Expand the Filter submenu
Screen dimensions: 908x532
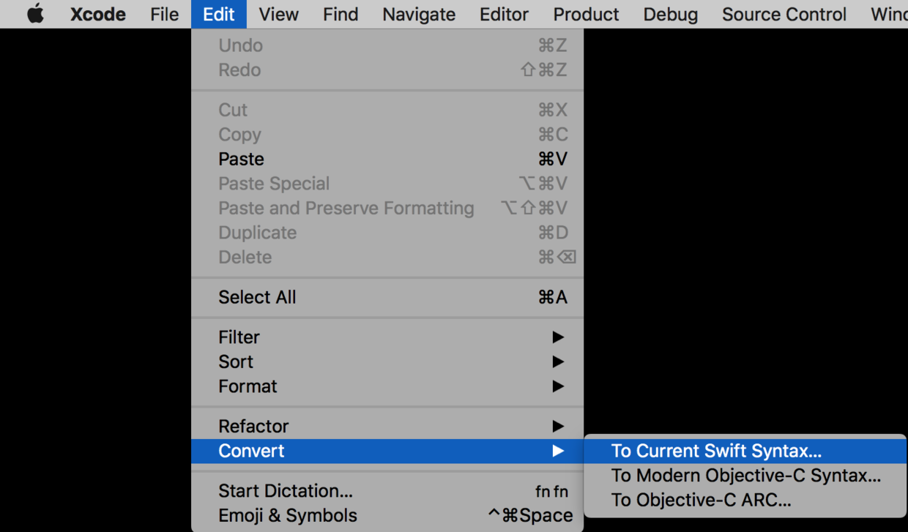(x=239, y=337)
